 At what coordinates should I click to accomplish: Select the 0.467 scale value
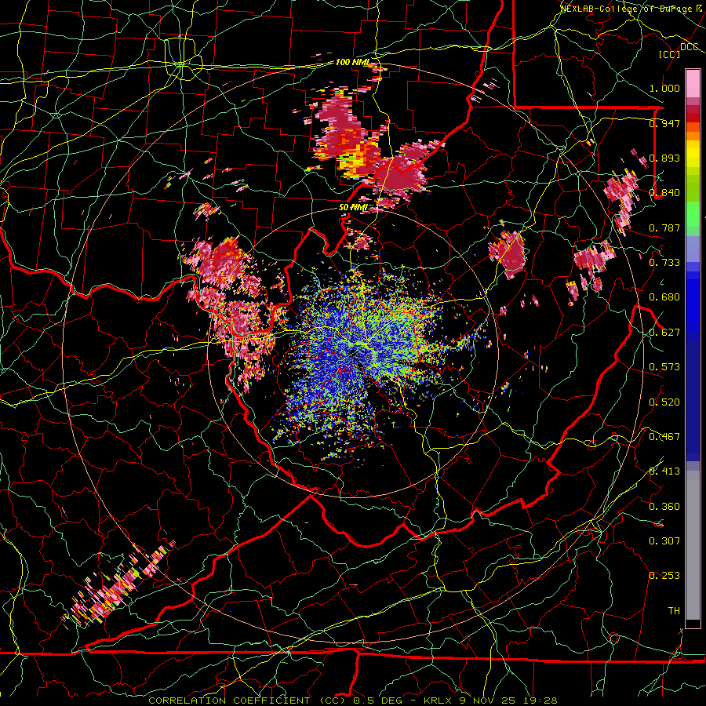click(664, 437)
